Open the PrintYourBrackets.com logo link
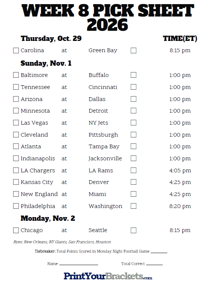The height and width of the screenshot is (282, 218). tap(108, 276)
